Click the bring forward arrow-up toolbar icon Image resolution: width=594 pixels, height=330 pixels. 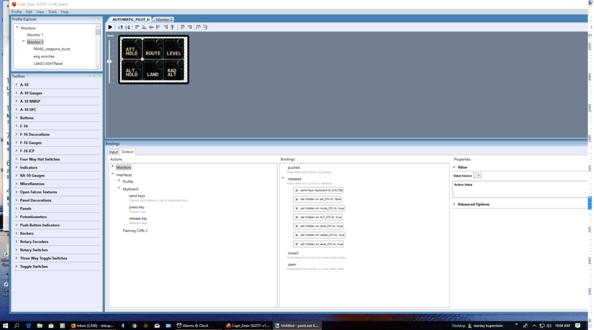tap(120, 27)
